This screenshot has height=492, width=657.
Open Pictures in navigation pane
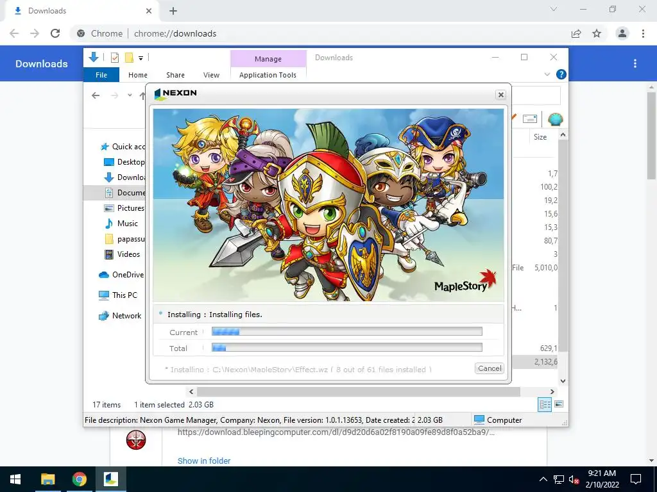[x=124, y=208]
